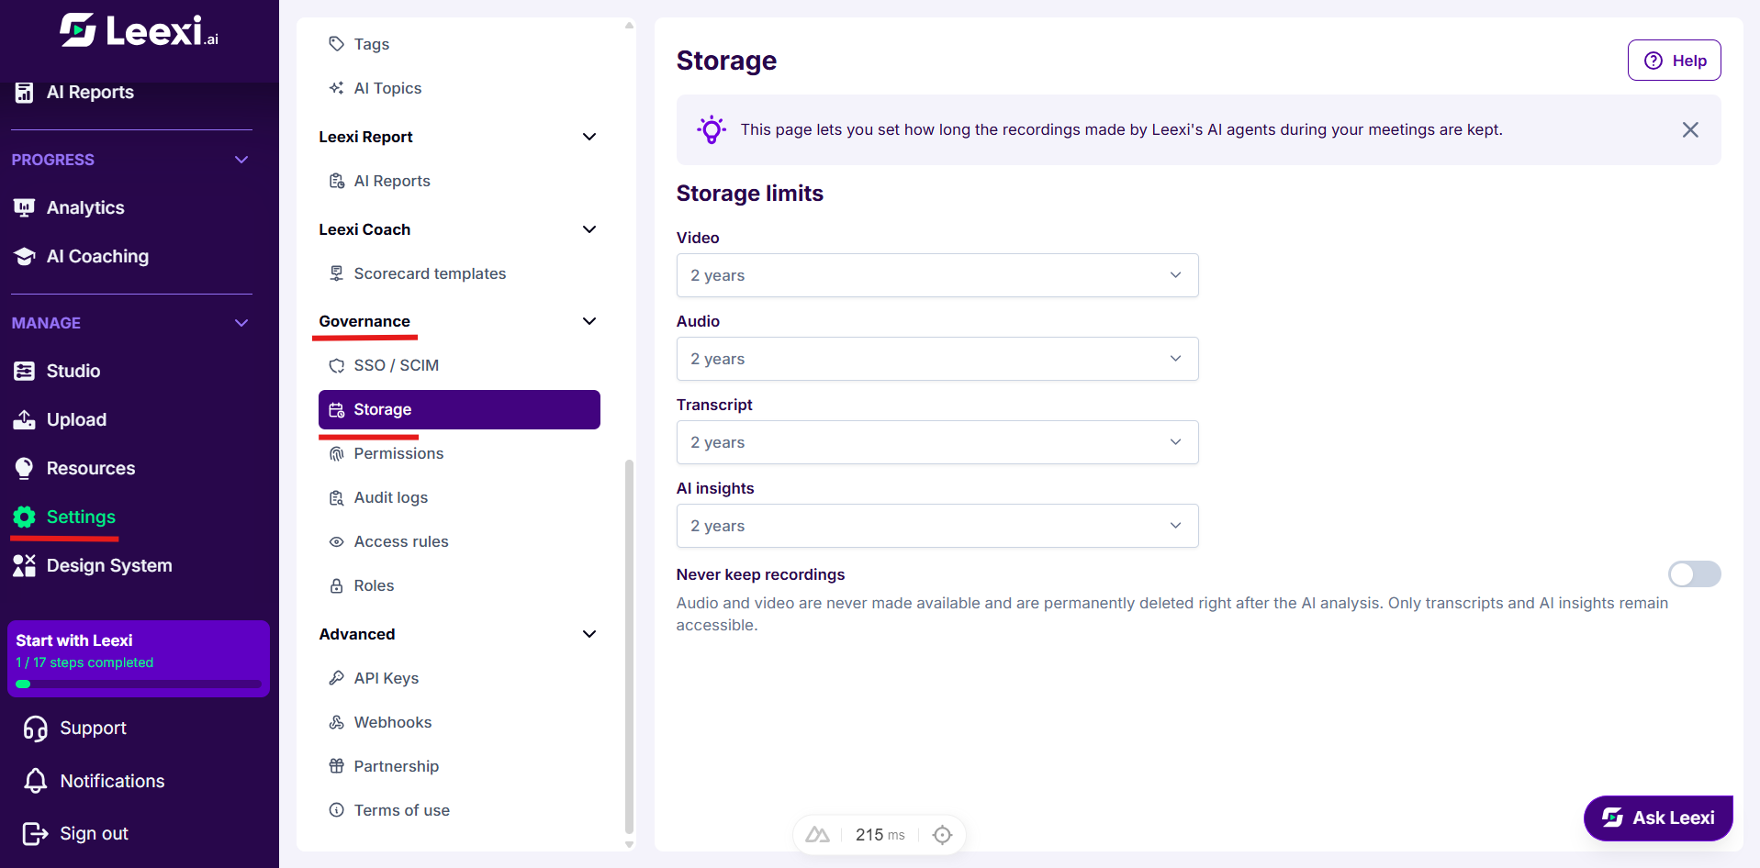Open Start with Leexi onboarding card
This screenshot has width=1760, height=868.
[x=139, y=659]
